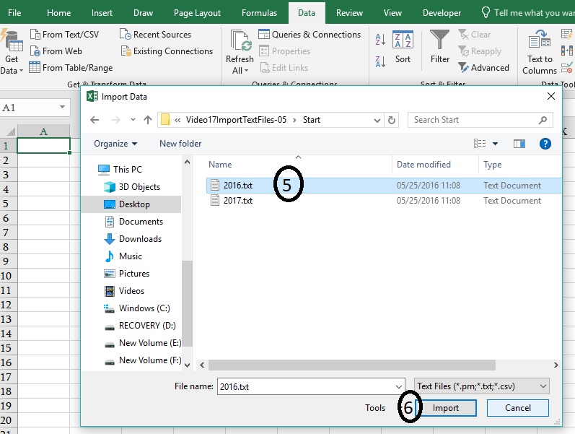The image size is (575, 434).
Task: Click Refresh All icon
Action: pyautogui.click(x=241, y=40)
